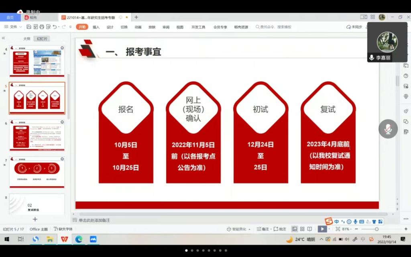Click the undo arrow icon
Viewport: 411px width, 257px height.
pyautogui.click(x=55, y=27)
